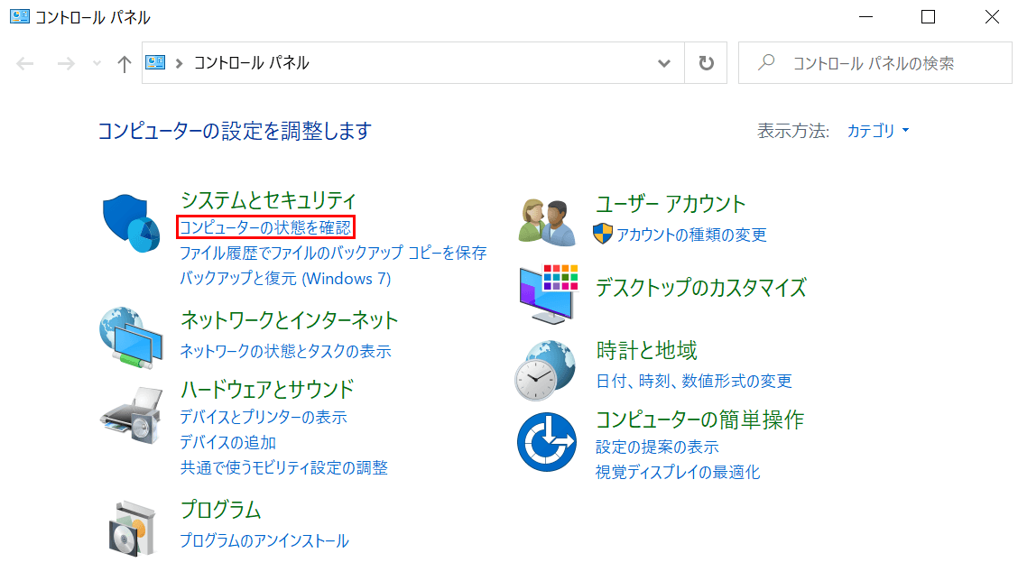Minimize the Control Panel window
The image size is (1018, 581).
(865, 17)
